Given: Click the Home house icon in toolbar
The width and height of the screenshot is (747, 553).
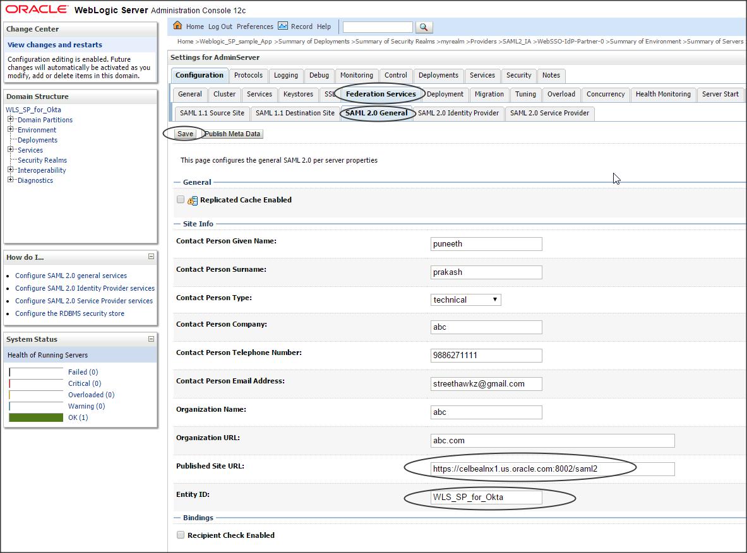Looking at the screenshot, I should coord(177,26).
